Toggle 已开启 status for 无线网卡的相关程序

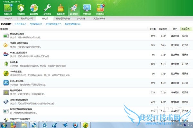pyautogui.click(x=185, y=45)
